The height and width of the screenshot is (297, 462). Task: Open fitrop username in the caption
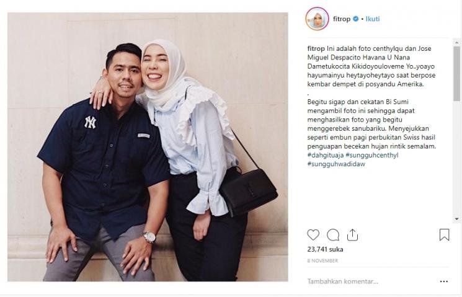(x=316, y=48)
